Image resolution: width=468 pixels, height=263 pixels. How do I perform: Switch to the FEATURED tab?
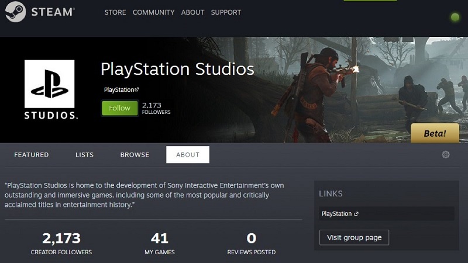tap(32, 155)
